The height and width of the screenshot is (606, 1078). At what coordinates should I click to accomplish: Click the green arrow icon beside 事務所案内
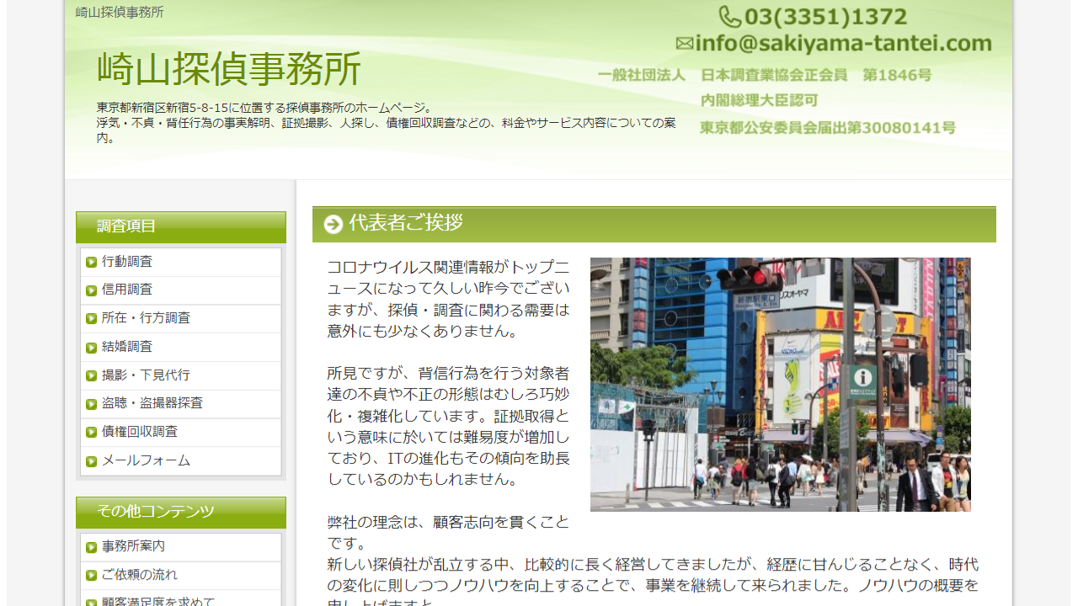click(x=91, y=546)
